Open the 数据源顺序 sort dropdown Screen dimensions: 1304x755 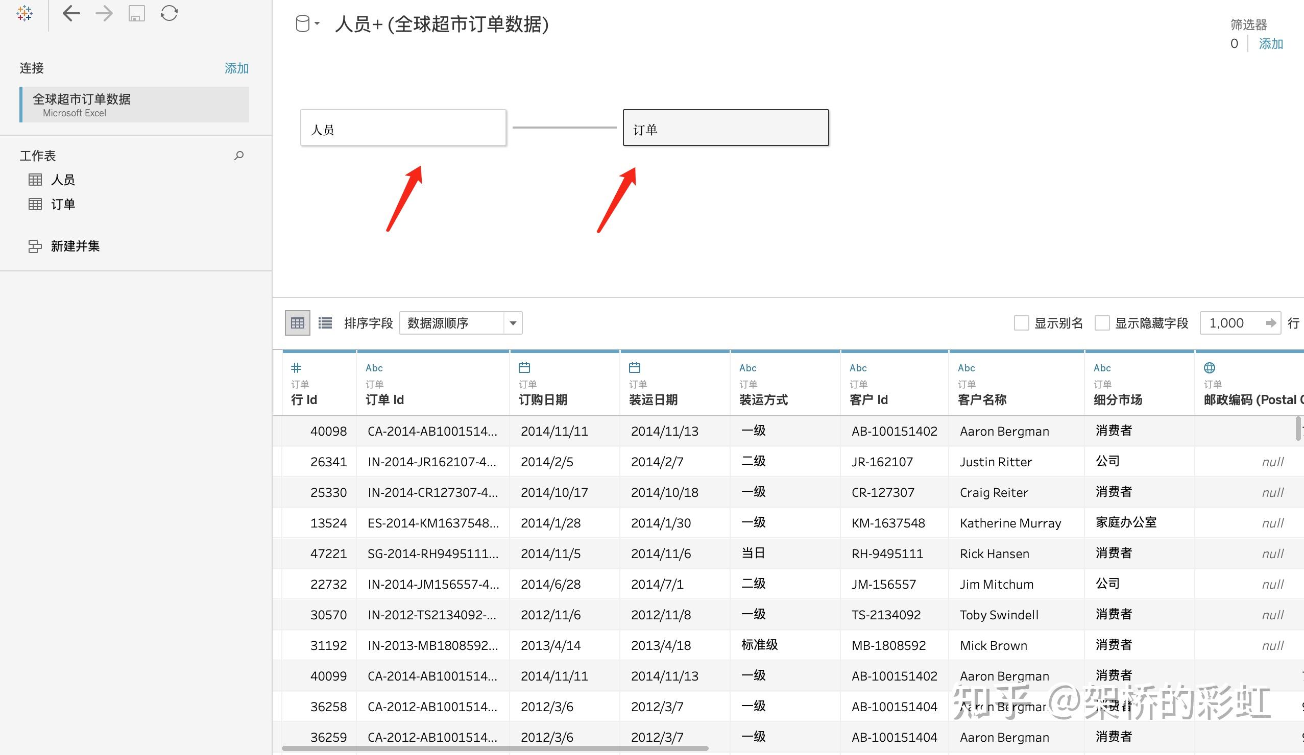tap(461, 323)
